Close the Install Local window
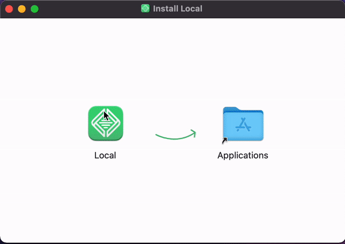The image size is (345, 244). [x=9, y=9]
